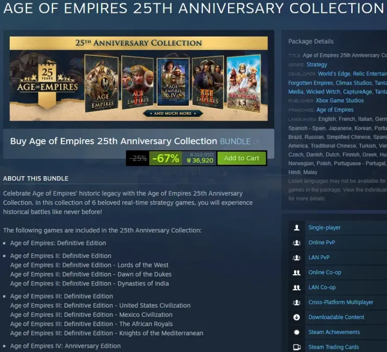Select the LAN PvP icon
The height and width of the screenshot is (352, 387).
297,258
